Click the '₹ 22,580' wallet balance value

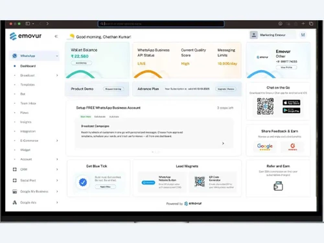80,56
